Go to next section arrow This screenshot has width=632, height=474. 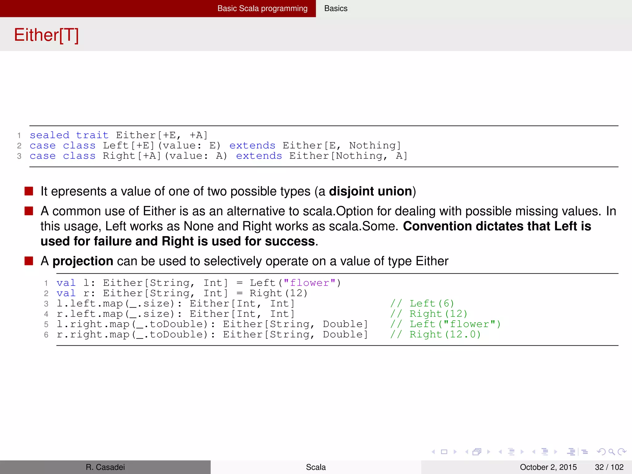tap(556, 452)
